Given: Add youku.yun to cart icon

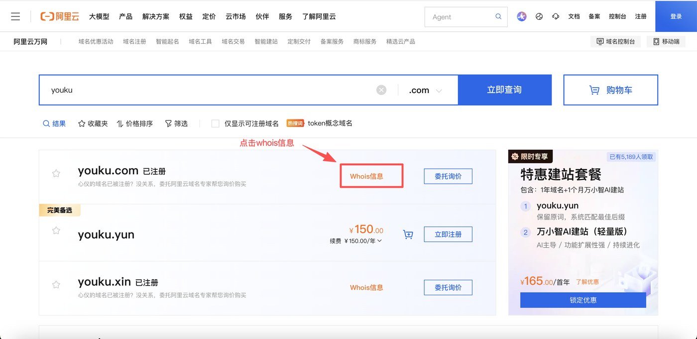Looking at the screenshot, I should (408, 234).
